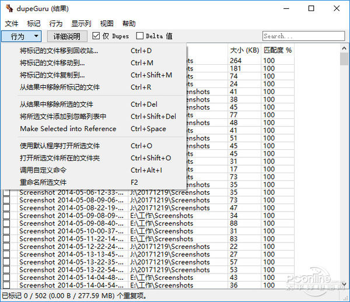
Task: Open the 行为 menu in menu bar
Action: tap(56, 24)
